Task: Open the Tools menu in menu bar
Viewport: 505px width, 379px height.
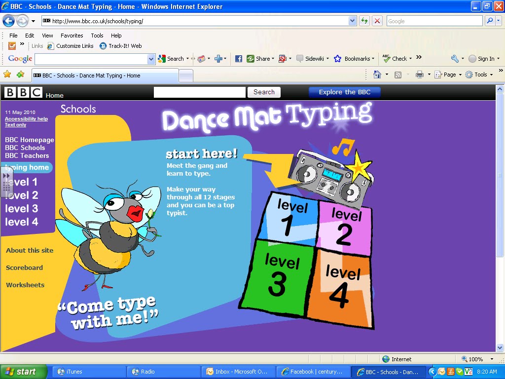Action: pyautogui.click(x=97, y=36)
